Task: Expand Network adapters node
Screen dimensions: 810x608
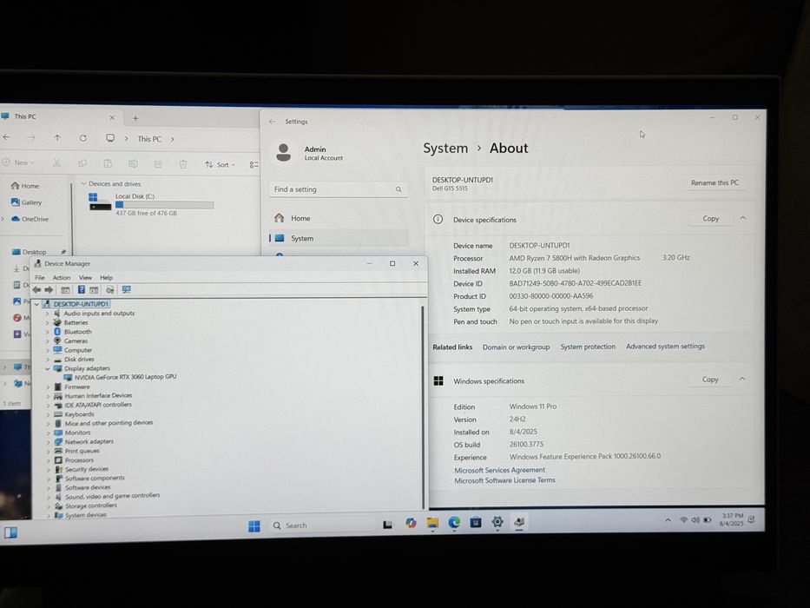Action: (48, 442)
